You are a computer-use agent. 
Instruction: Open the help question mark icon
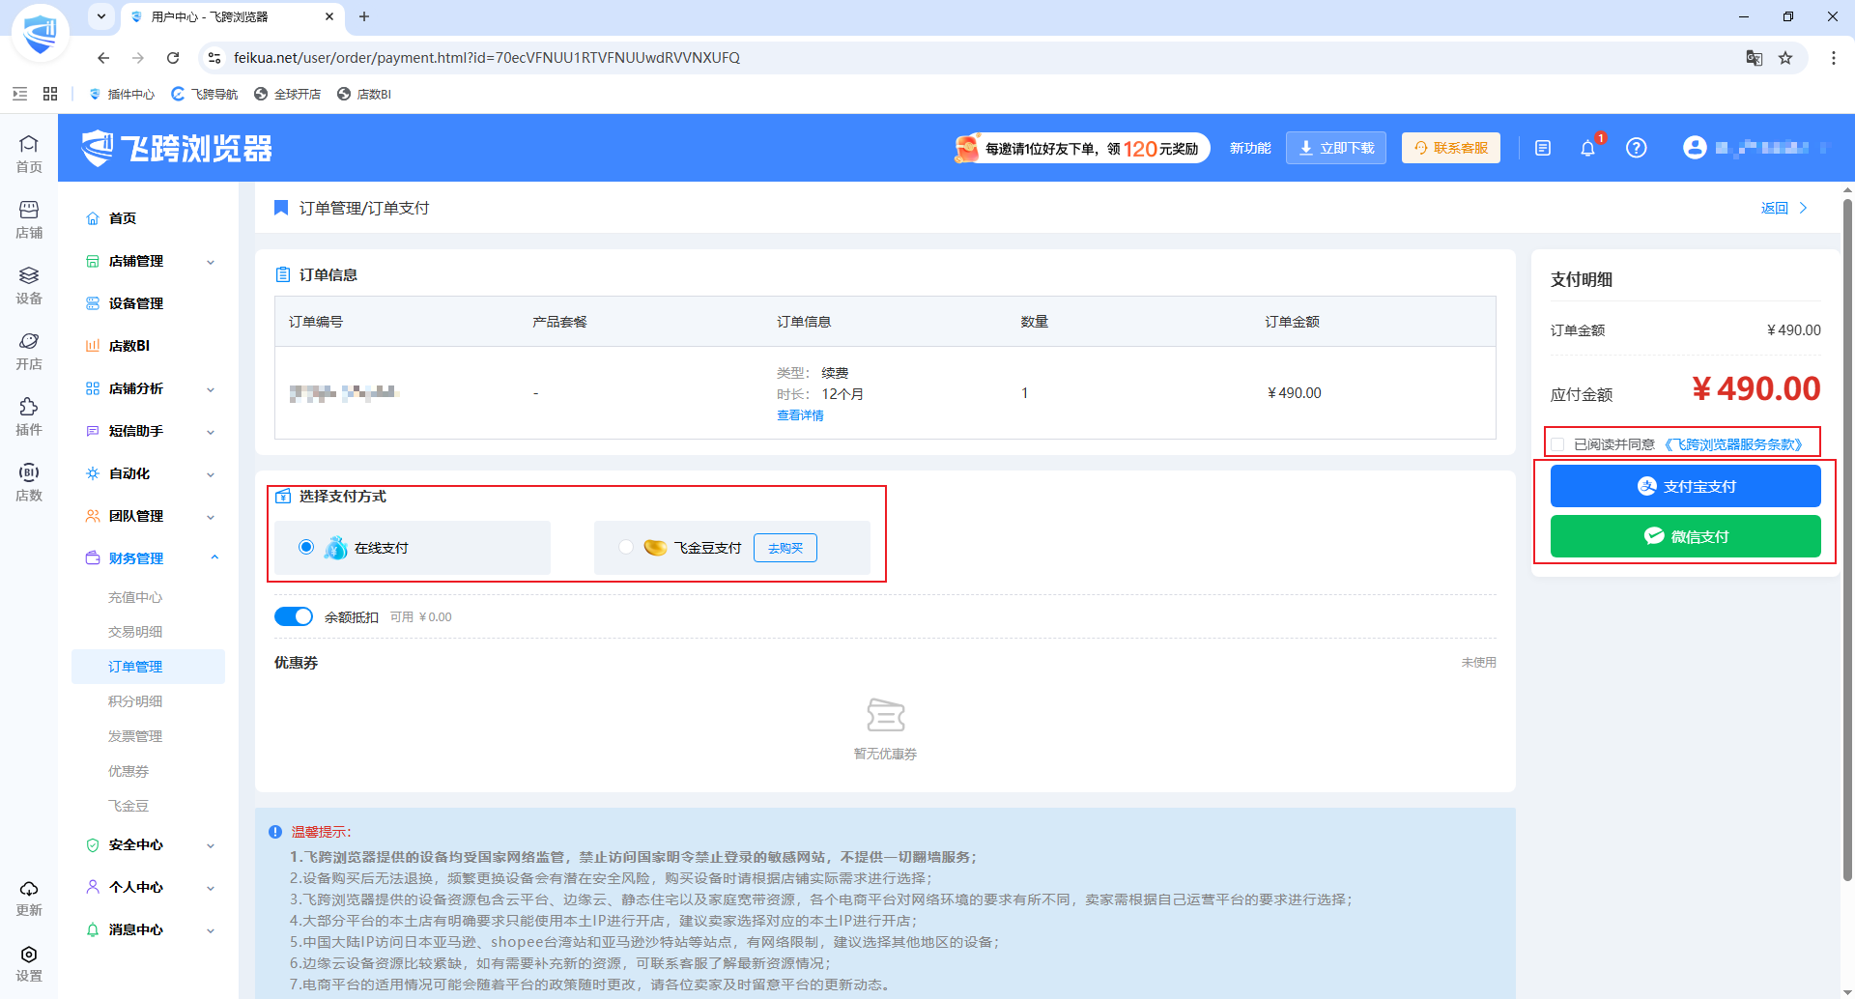click(x=1636, y=148)
